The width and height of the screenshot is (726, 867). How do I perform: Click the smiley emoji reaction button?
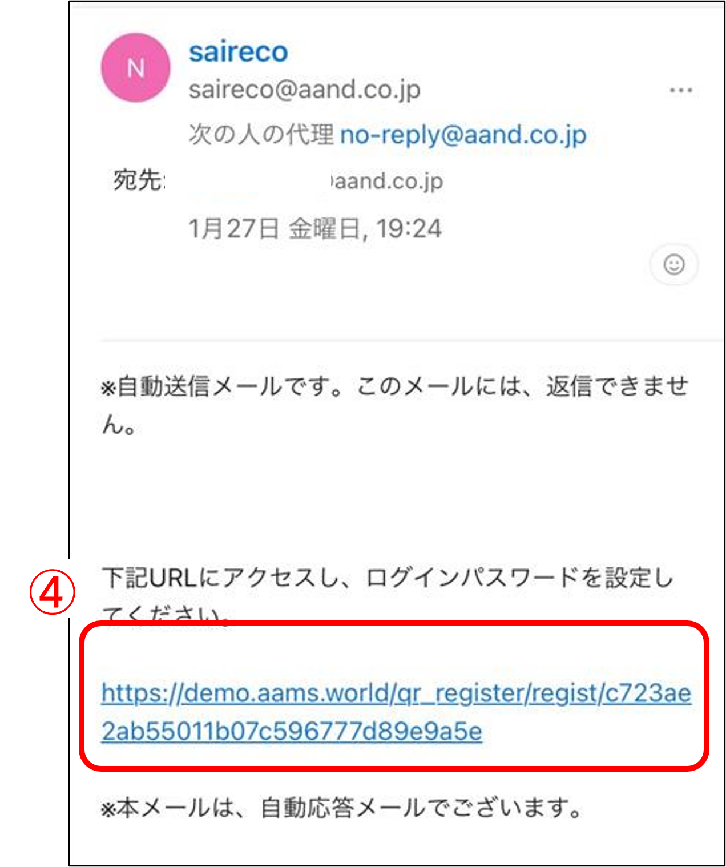(x=674, y=264)
